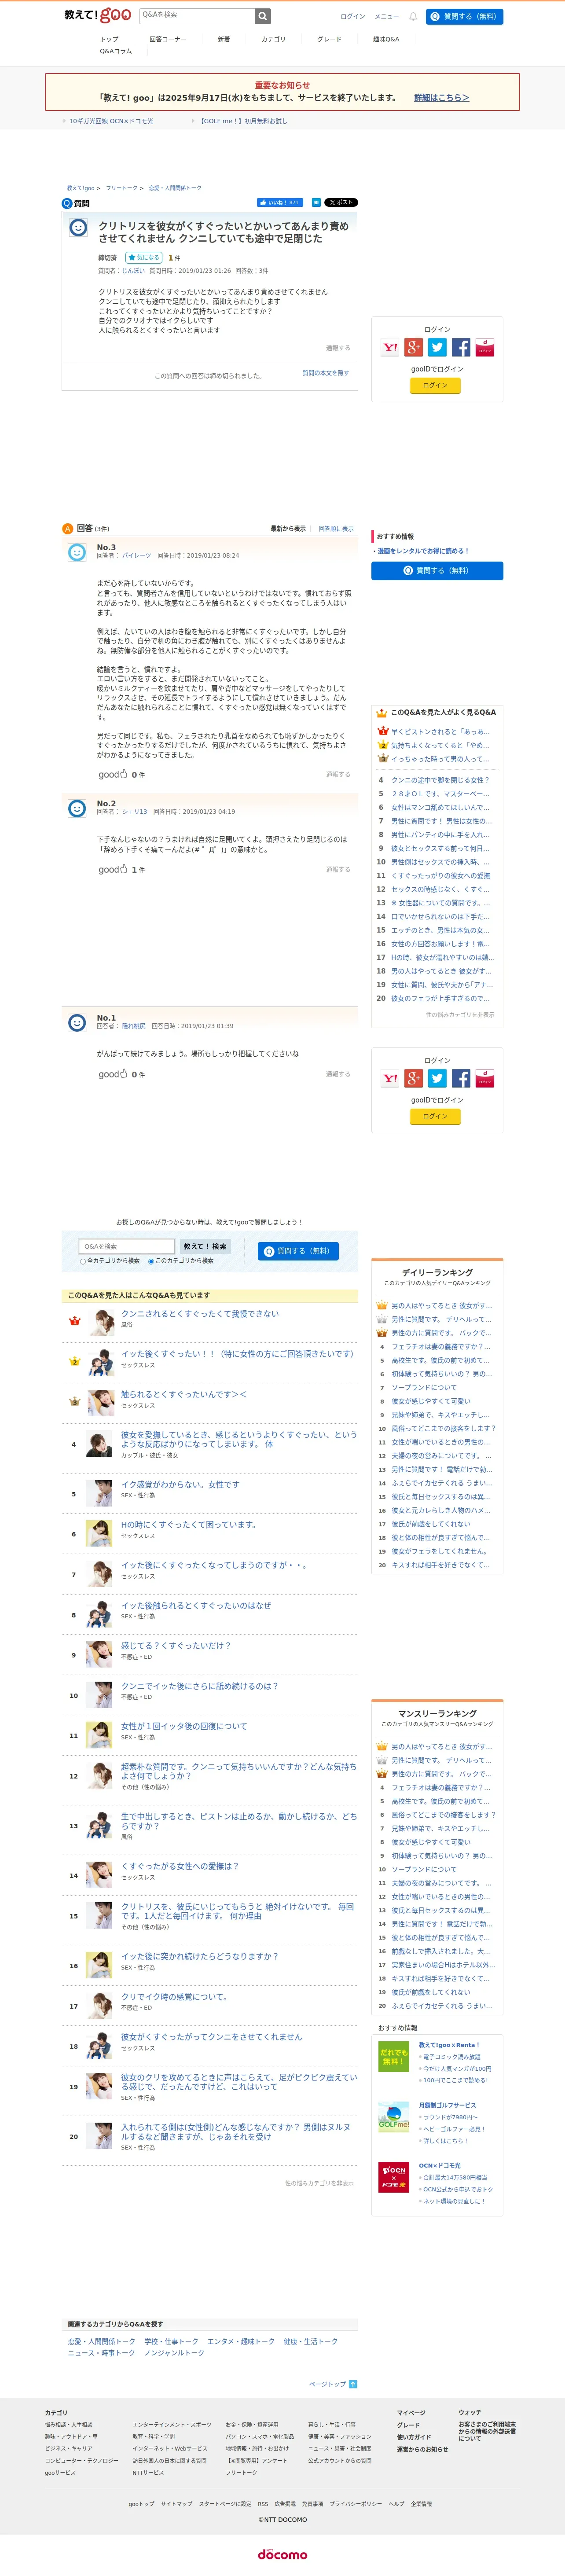565x2576 pixels.
Task: Click the Google+ login icon beside the question
Action: pyautogui.click(x=414, y=347)
